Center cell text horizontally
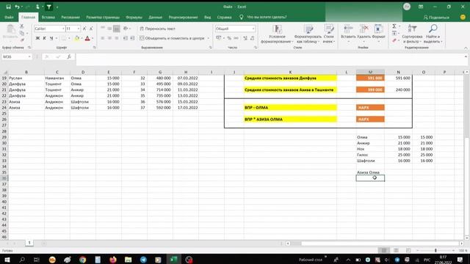Viewport: 470px width, 264px height. click(109, 38)
